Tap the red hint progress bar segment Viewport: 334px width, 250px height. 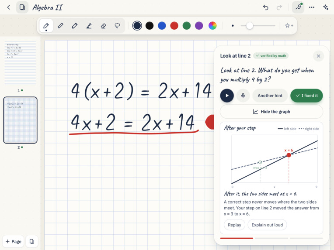237,238
